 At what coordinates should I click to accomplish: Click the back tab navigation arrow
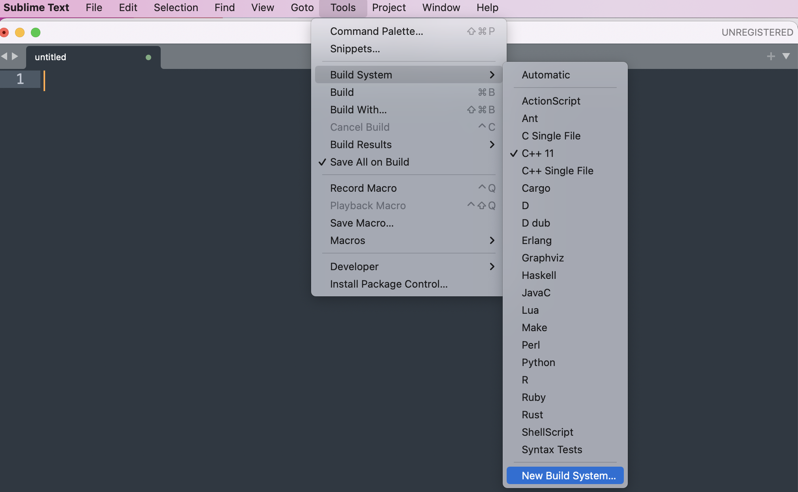pyautogui.click(x=4, y=57)
